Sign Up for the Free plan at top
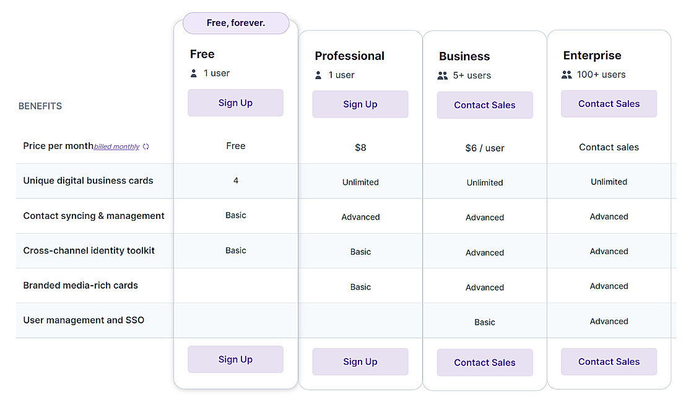The width and height of the screenshot is (686, 405). [x=235, y=103]
